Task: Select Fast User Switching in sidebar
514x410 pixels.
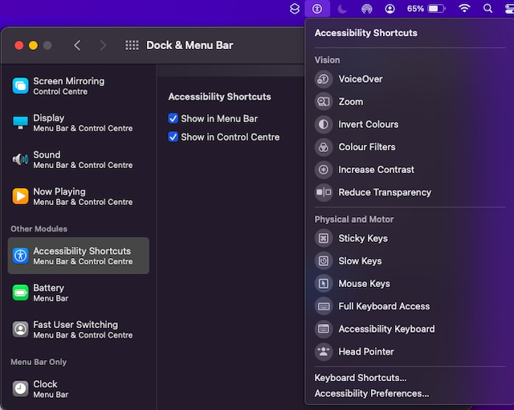Action: coord(79,330)
